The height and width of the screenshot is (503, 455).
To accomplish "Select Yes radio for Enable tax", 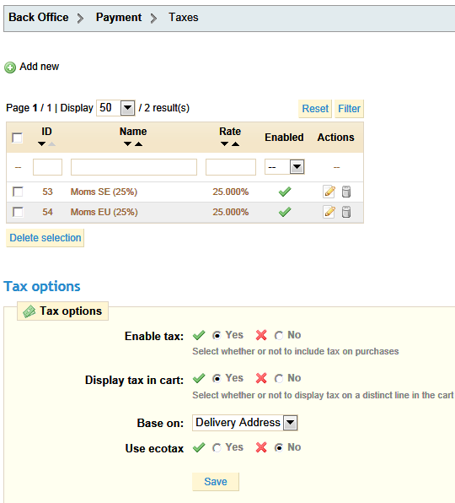I will click(x=217, y=336).
